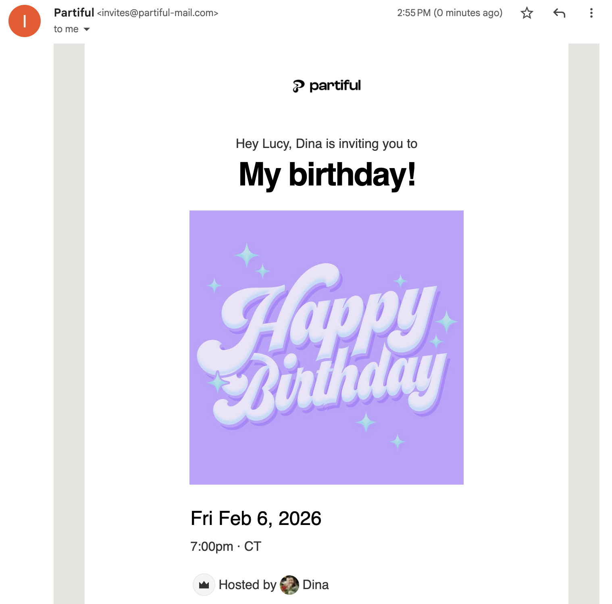Click the "Hosted by" label
The image size is (612, 604).
(x=247, y=585)
